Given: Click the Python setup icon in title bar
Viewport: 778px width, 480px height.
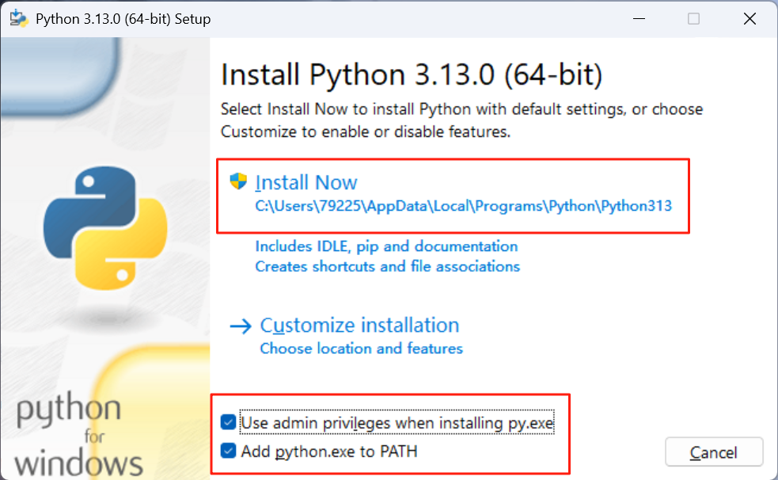Looking at the screenshot, I should (19, 18).
